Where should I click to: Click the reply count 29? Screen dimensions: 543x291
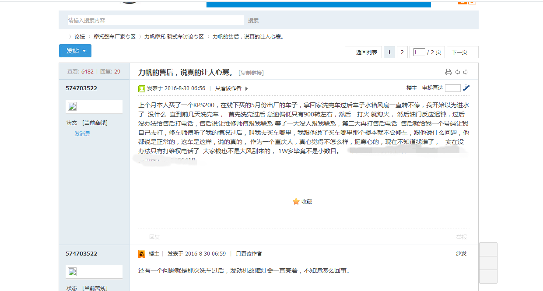(x=117, y=72)
